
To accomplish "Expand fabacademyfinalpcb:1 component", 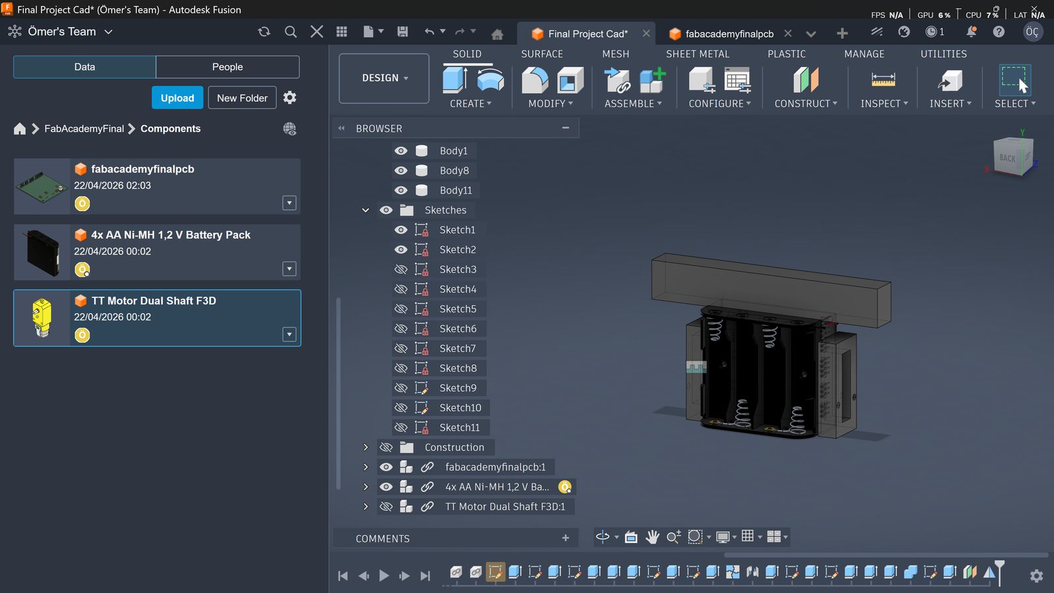I will 366,467.
